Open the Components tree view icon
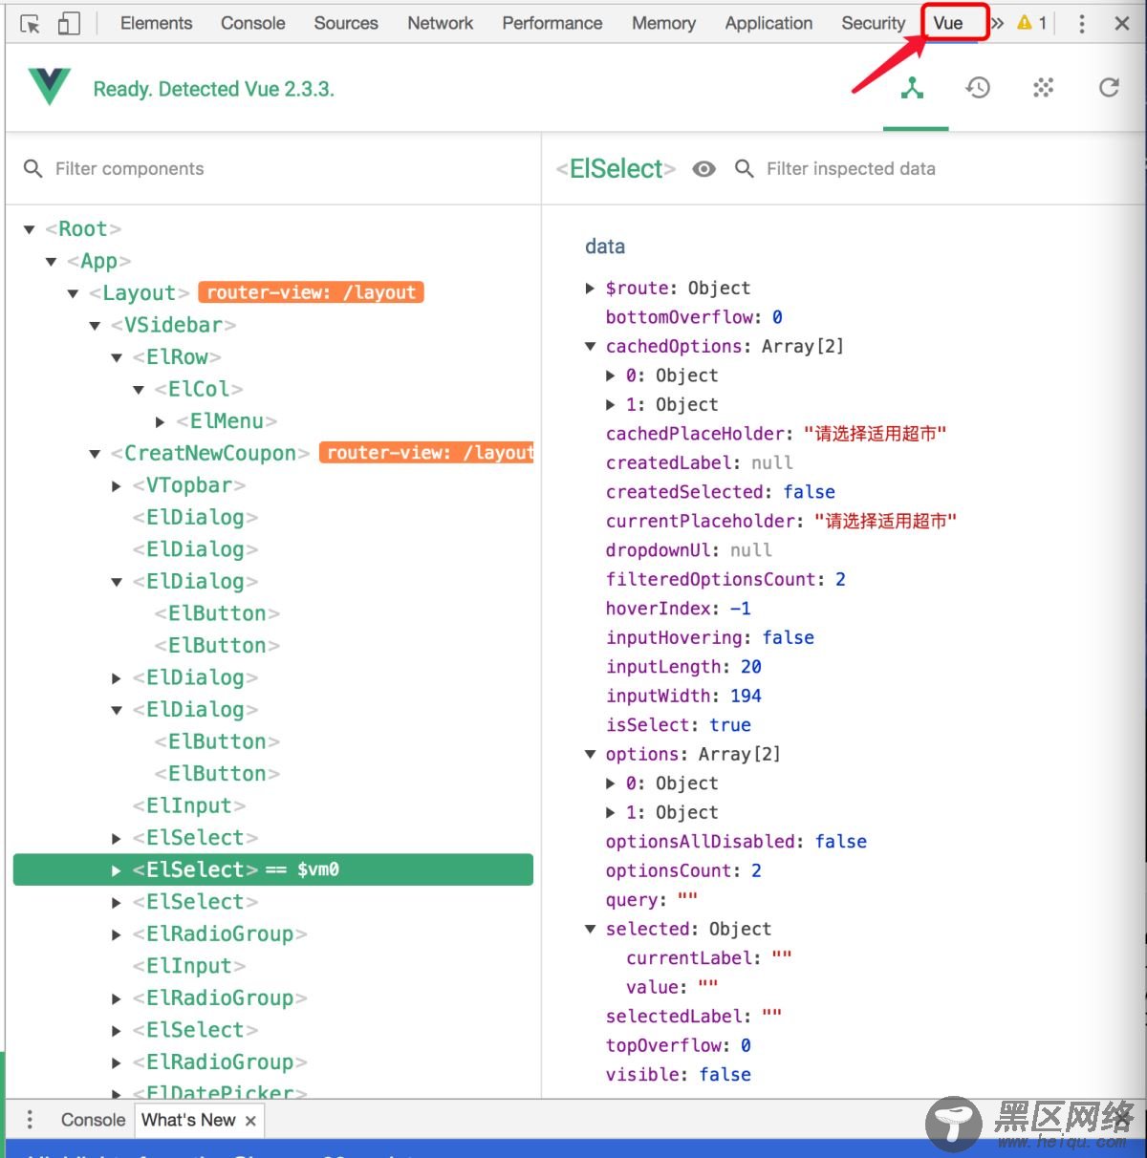Screen dimensions: 1147x1158 [913, 88]
